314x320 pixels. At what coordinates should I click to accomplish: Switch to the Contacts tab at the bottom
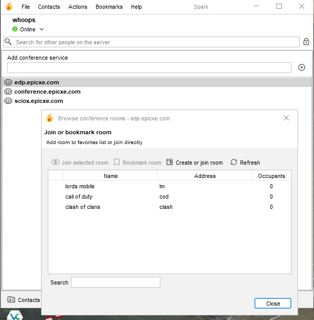click(x=24, y=300)
